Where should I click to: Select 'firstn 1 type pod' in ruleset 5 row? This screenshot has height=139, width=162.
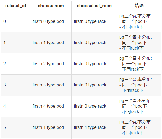pos(51,127)
